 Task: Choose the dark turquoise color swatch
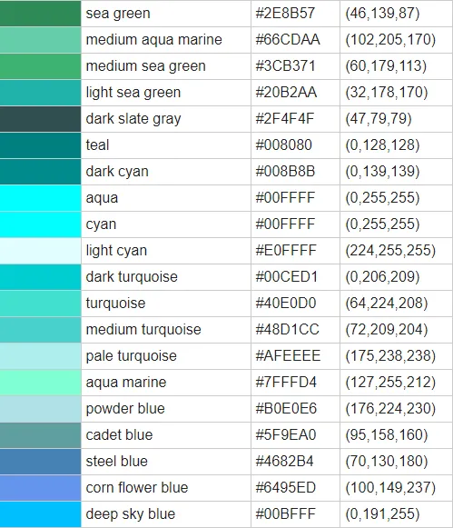click(x=40, y=277)
